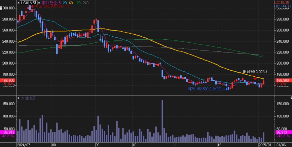292x147 pixels.
Task: Click the blue arrow of 최저 152,500 label
Action: click(x=225, y=89)
